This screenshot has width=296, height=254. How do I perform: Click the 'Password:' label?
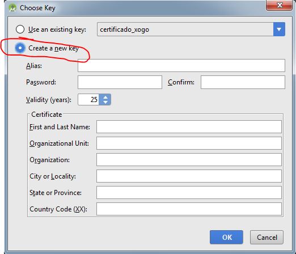point(41,82)
